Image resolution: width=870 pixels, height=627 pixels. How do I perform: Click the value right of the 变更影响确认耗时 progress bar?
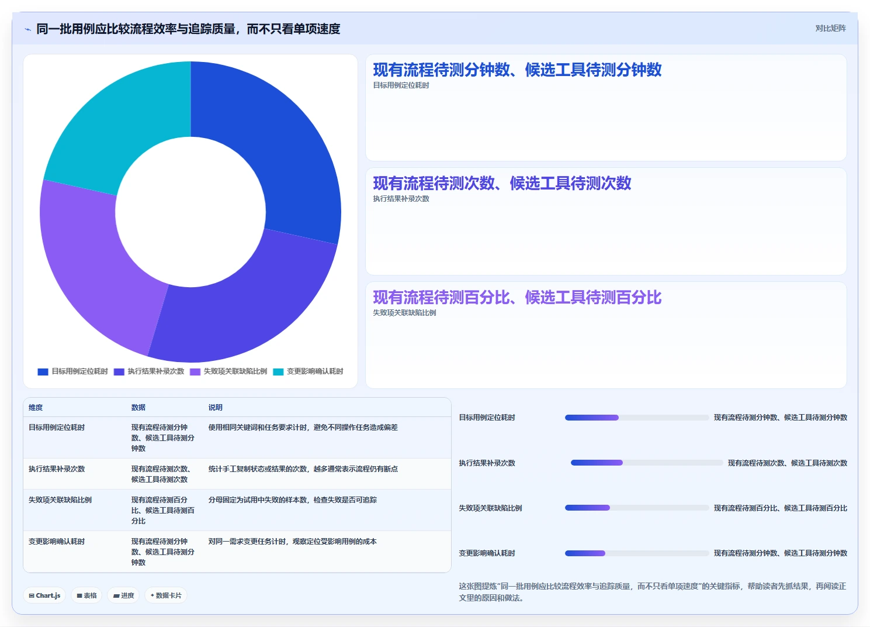point(781,553)
